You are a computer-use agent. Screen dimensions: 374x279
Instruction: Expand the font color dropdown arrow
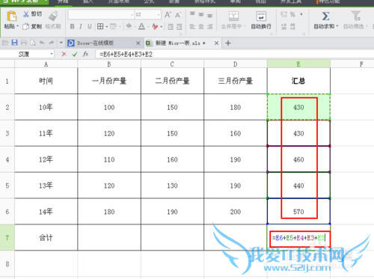pyautogui.click(x=148, y=27)
